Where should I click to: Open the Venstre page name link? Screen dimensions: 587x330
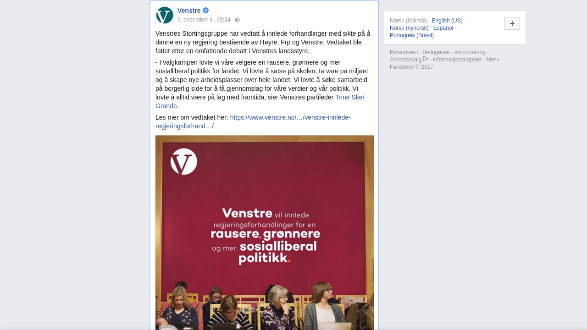[189, 11]
